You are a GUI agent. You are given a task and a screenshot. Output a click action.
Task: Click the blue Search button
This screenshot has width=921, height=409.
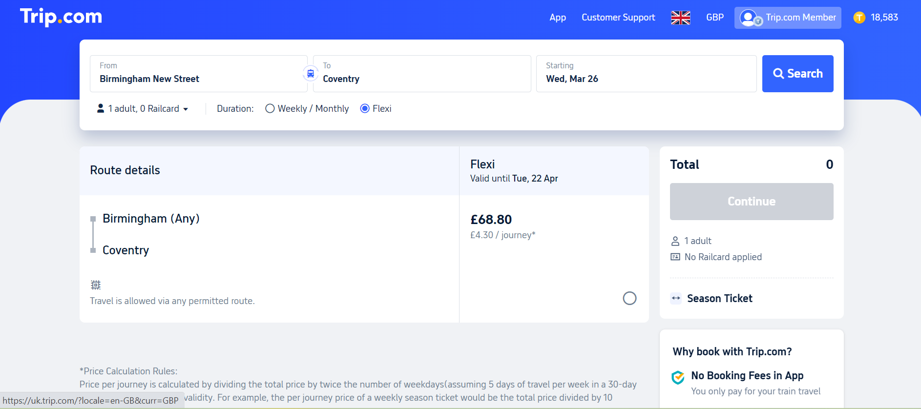tap(798, 74)
